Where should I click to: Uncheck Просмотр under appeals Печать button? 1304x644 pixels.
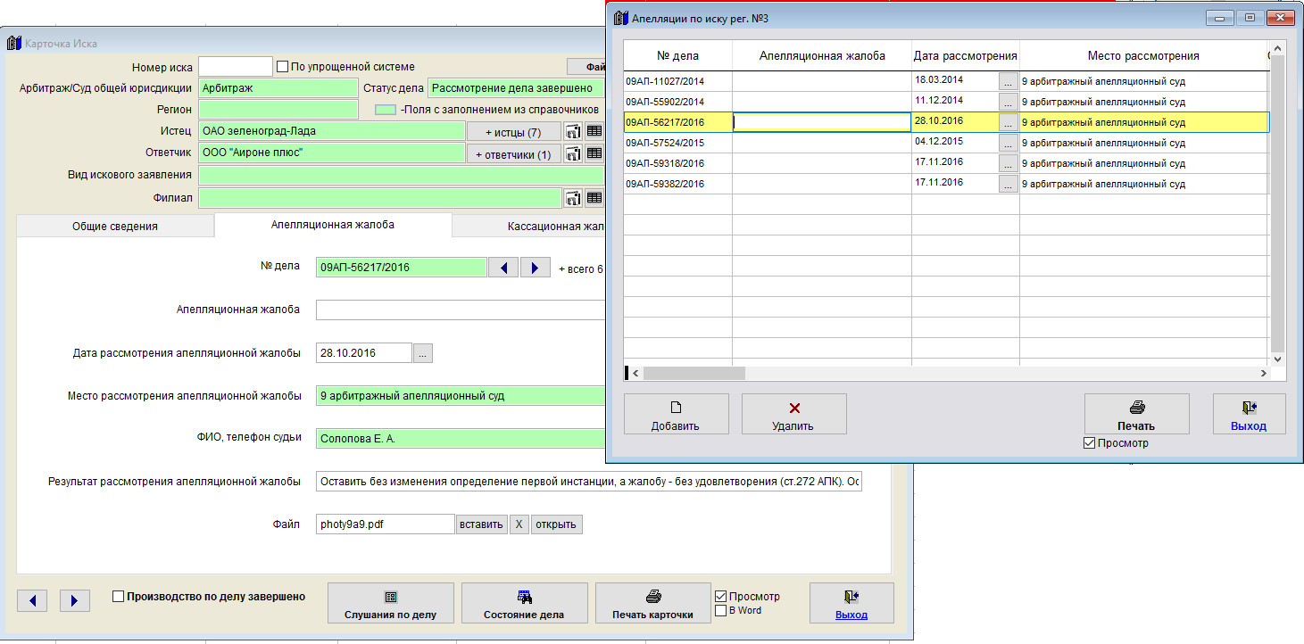click(x=1088, y=443)
